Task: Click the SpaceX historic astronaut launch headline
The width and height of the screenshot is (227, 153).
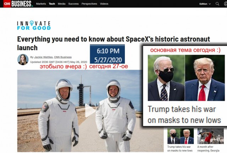Action: click(x=113, y=43)
